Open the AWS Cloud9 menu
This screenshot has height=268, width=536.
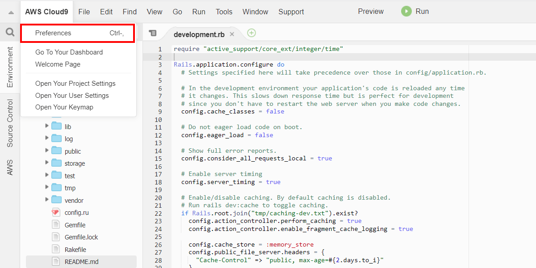pyautogui.click(x=46, y=12)
